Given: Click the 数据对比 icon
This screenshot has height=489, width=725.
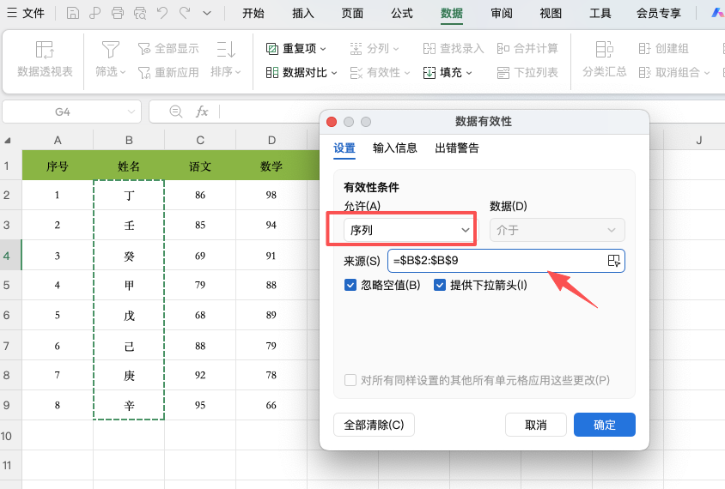Looking at the screenshot, I should (x=271, y=73).
